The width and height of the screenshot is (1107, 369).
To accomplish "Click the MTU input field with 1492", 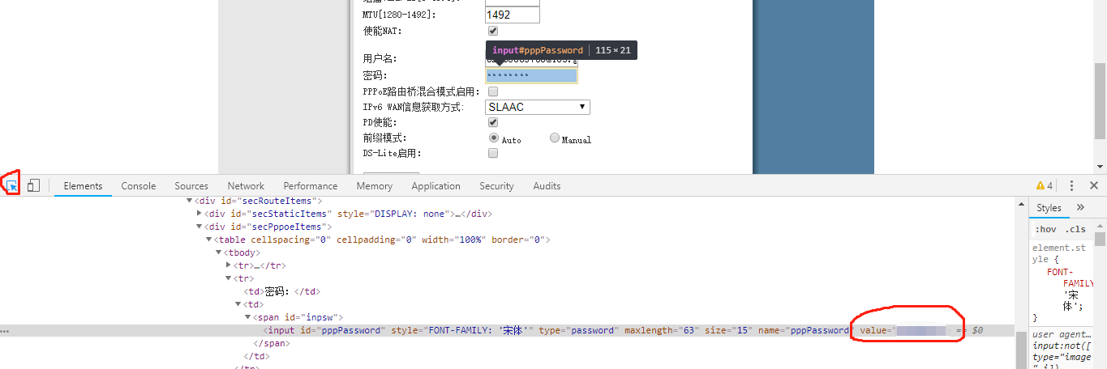I will click(x=513, y=15).
